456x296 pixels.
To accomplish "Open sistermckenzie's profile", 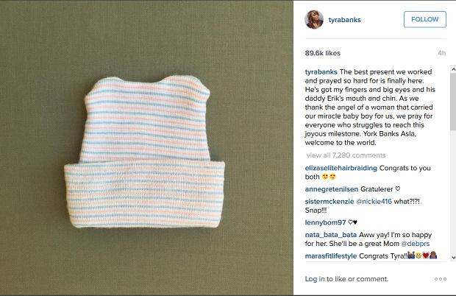I will pyautogui.click(x=329, y=202).
